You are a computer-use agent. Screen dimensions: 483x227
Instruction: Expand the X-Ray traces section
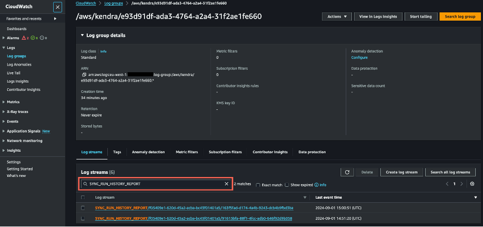pyautogui.click(x=4, y=111)
